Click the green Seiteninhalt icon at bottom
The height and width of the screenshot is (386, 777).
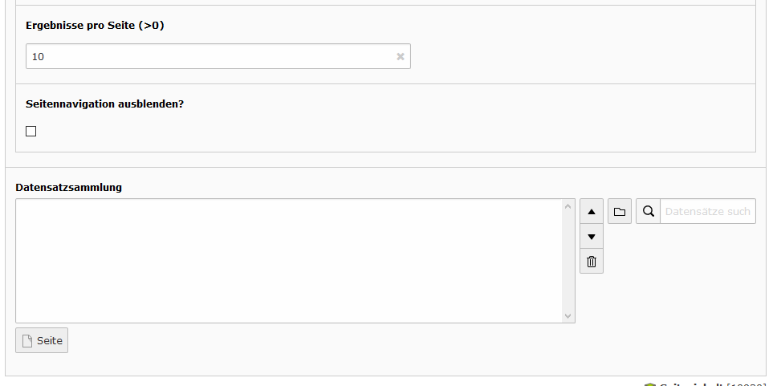click(x=649, y=384)
